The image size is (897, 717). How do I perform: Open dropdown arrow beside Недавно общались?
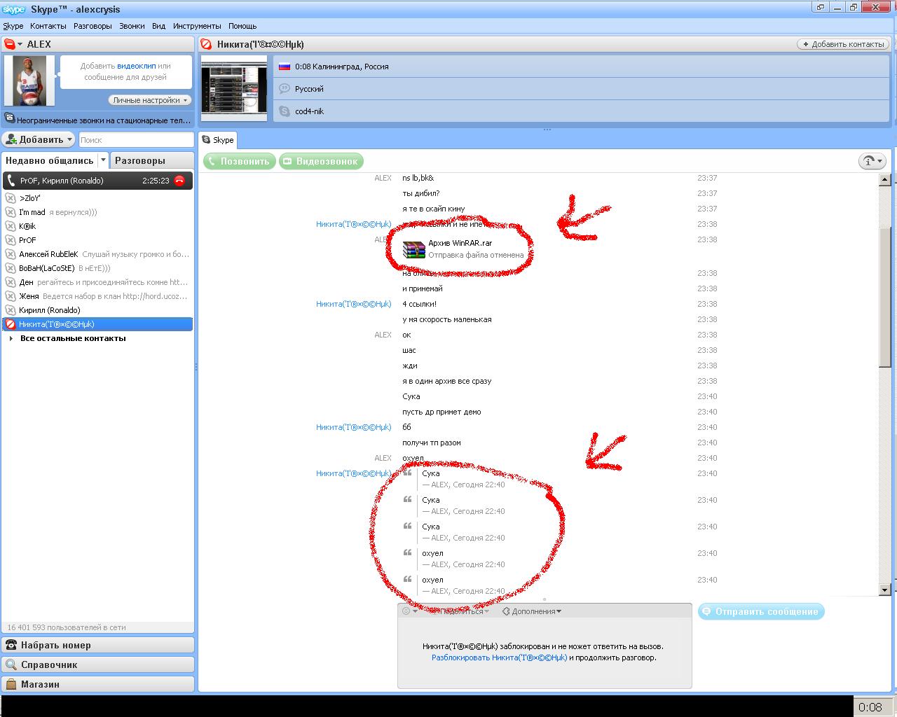(x=103, y=160)
